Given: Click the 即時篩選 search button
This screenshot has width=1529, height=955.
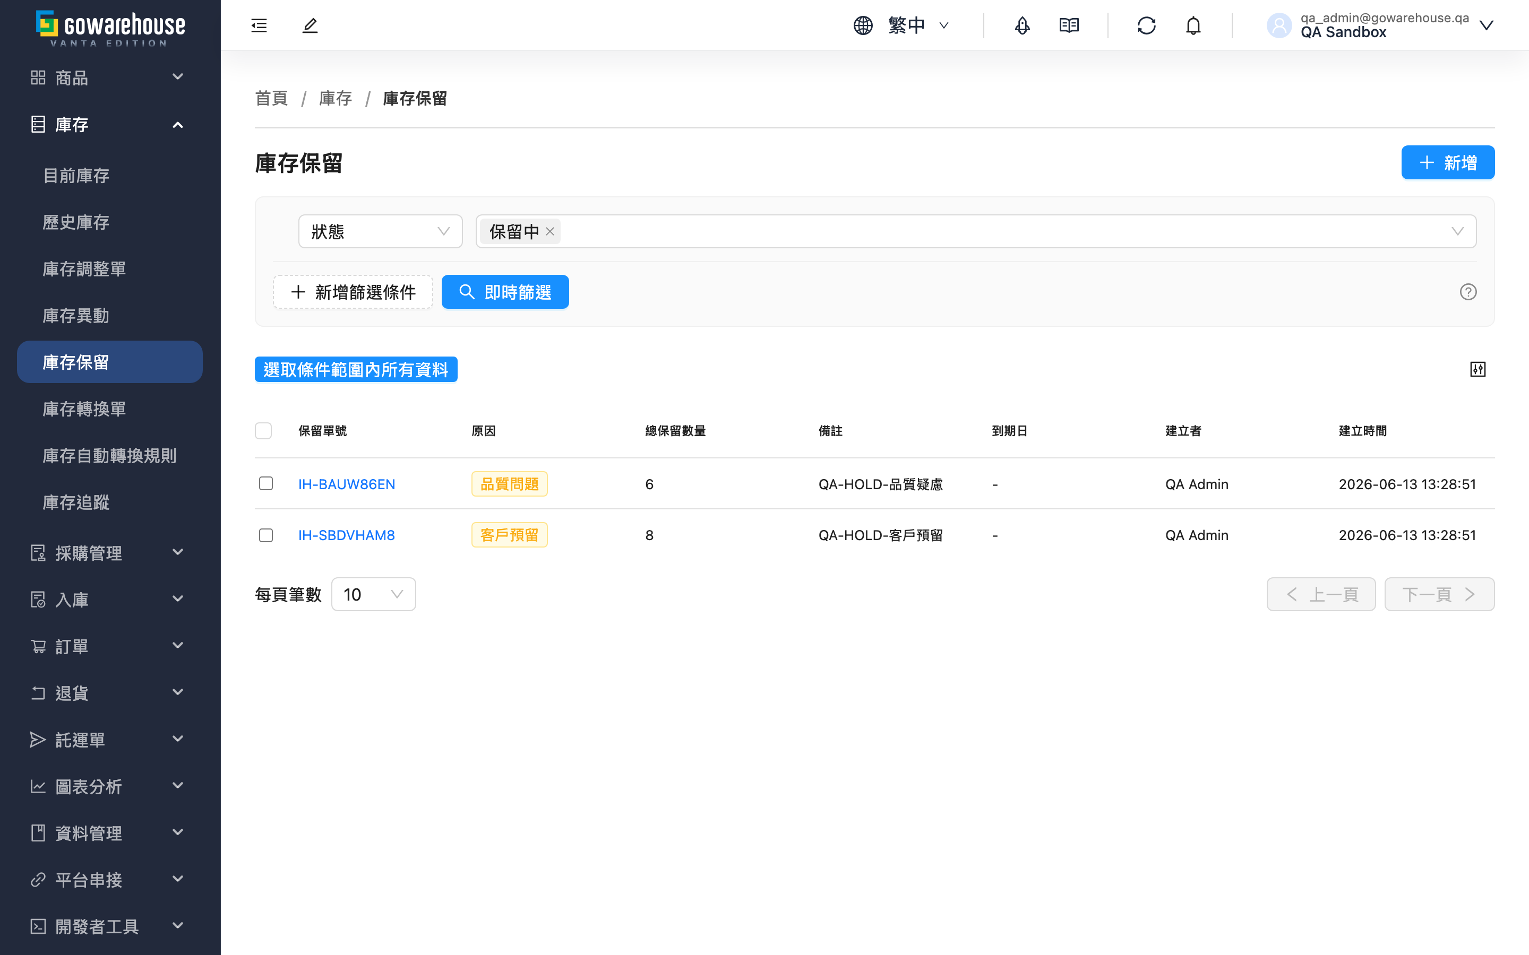Looking at the screenshot, I should [x=505, y=292].
